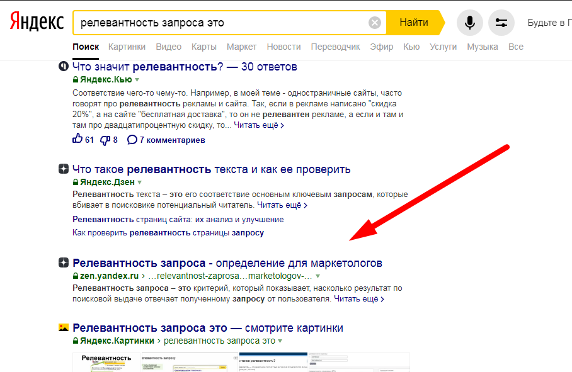572x372 pixels.
Task: Clear the search query with the X icon
Action: [x=375, y=23]
